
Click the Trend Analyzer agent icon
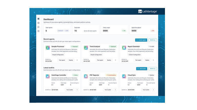point(86,48)
